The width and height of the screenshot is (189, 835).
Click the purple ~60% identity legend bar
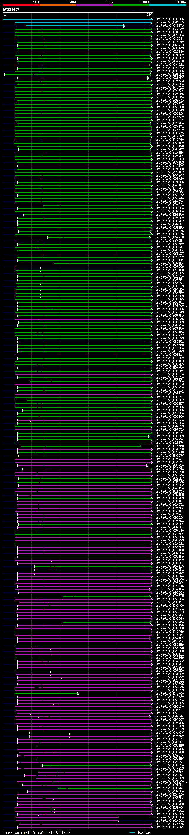(94, 5)
